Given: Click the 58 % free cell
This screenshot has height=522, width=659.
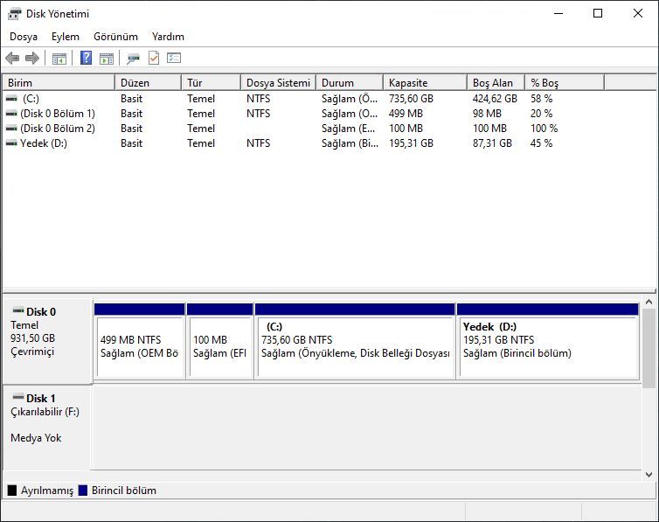Looking at the screenshot, I should pyautogui.click(x=541, y=99).
